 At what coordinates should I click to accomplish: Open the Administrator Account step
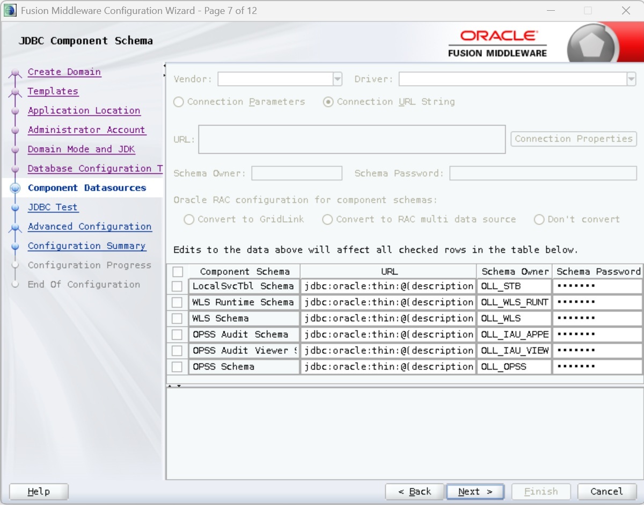pyautogui.click(x=87, y=130)
